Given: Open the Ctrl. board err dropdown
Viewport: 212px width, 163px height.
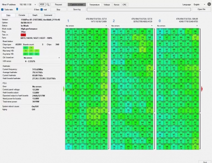Looking at the screenshot, I should point(59,58).
